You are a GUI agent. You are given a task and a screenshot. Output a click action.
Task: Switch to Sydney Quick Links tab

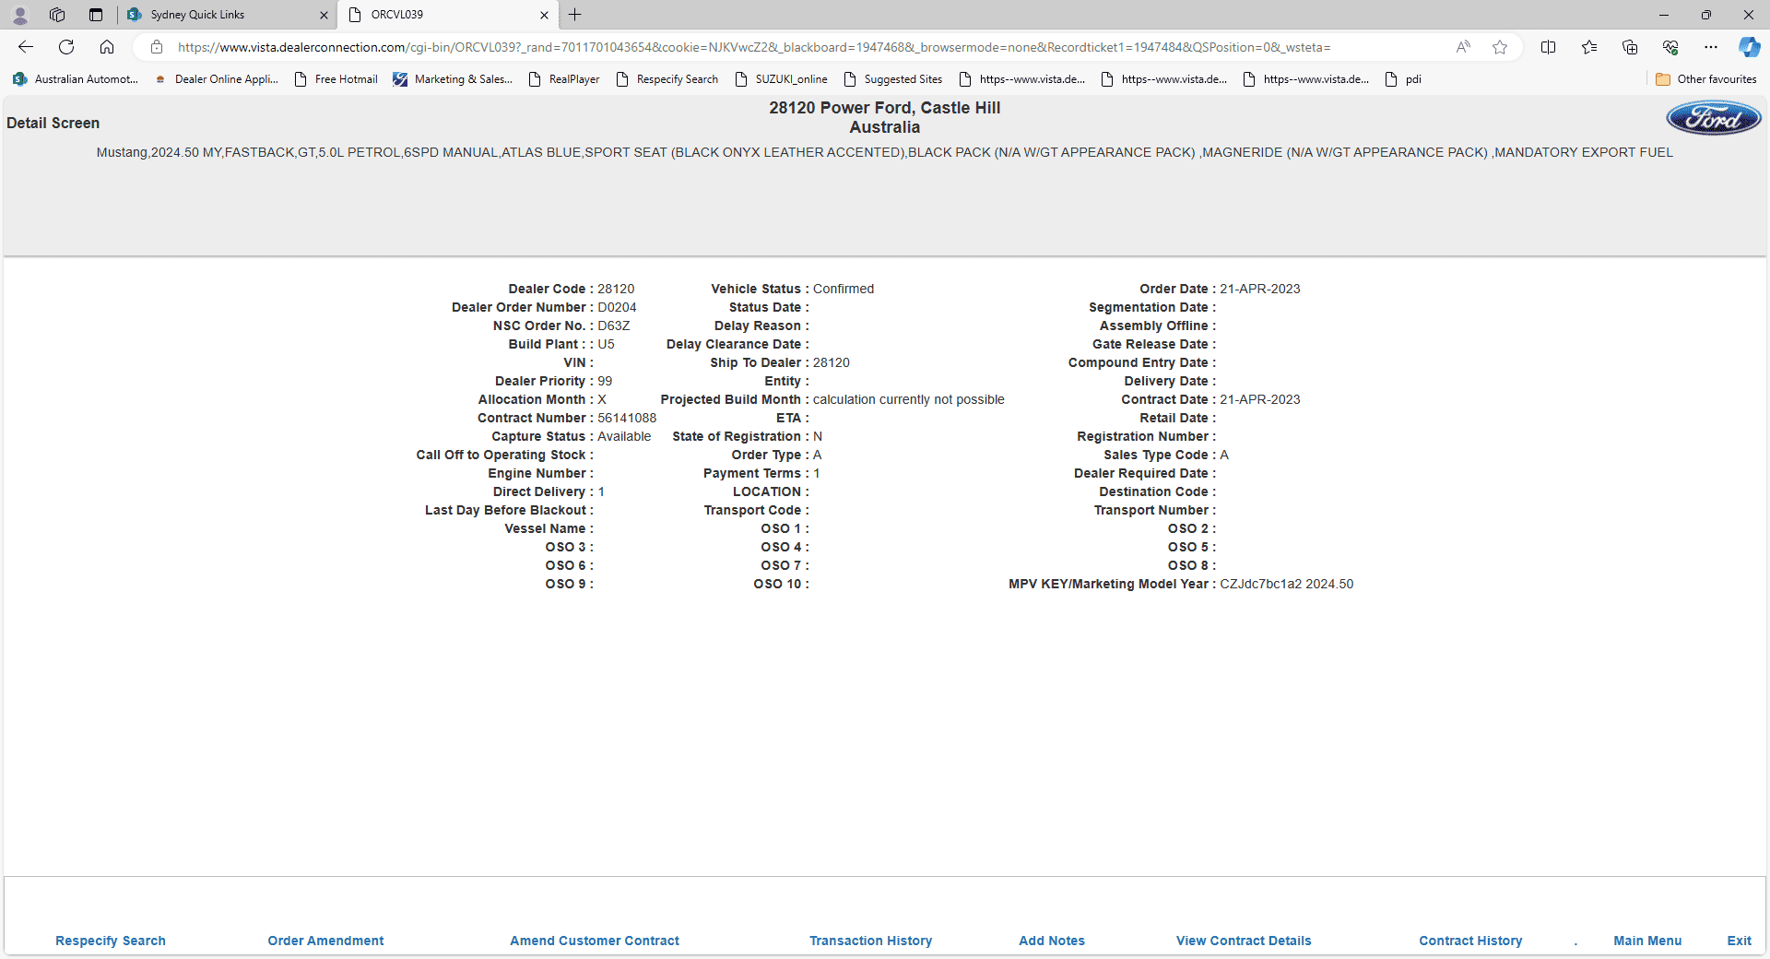[227, 15]
